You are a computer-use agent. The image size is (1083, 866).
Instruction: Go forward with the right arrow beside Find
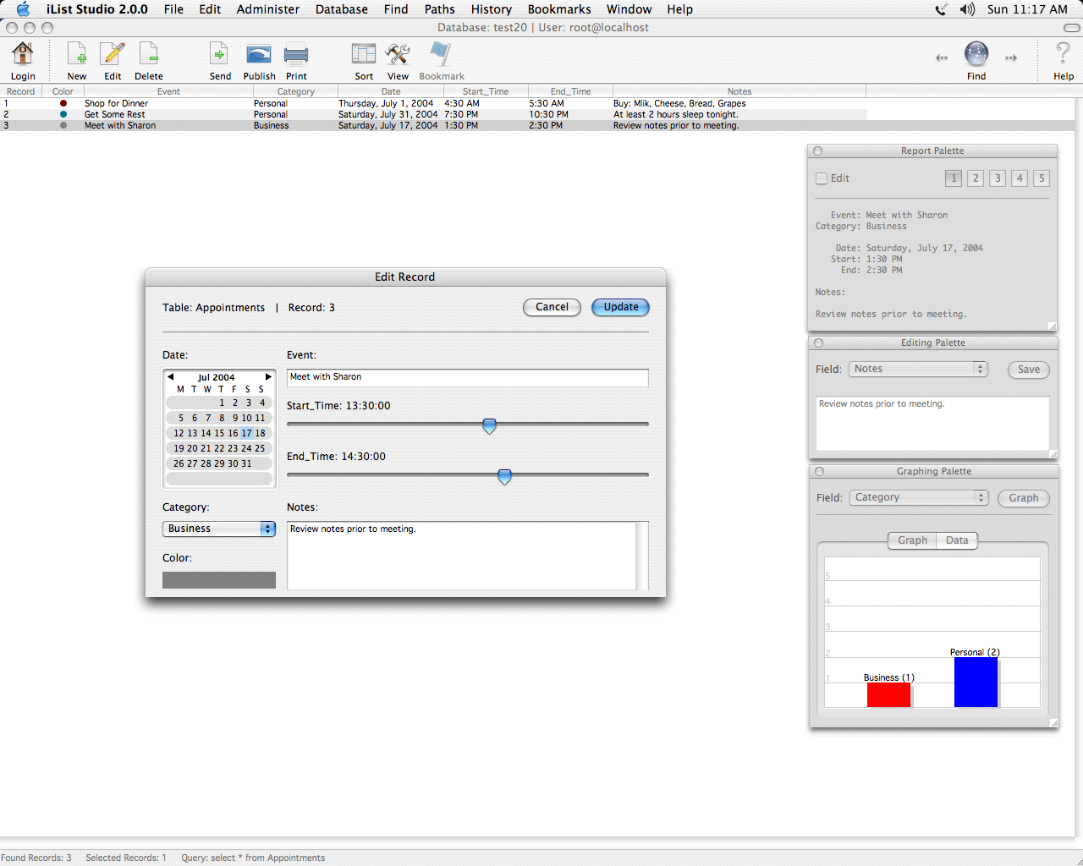[1011, 58]
